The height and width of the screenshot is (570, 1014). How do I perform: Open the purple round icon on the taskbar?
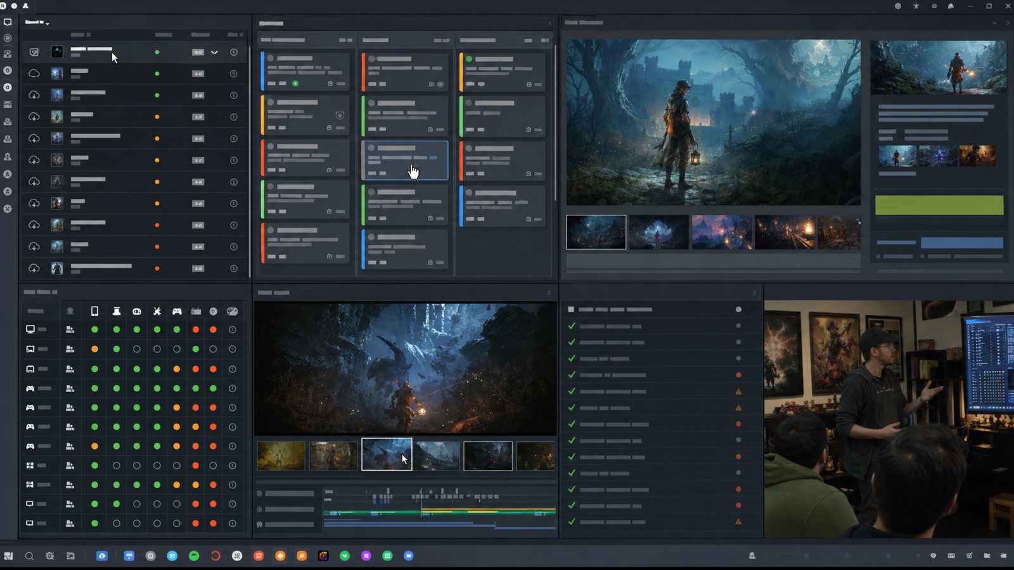pyautogui.click(x=366, y=555)
